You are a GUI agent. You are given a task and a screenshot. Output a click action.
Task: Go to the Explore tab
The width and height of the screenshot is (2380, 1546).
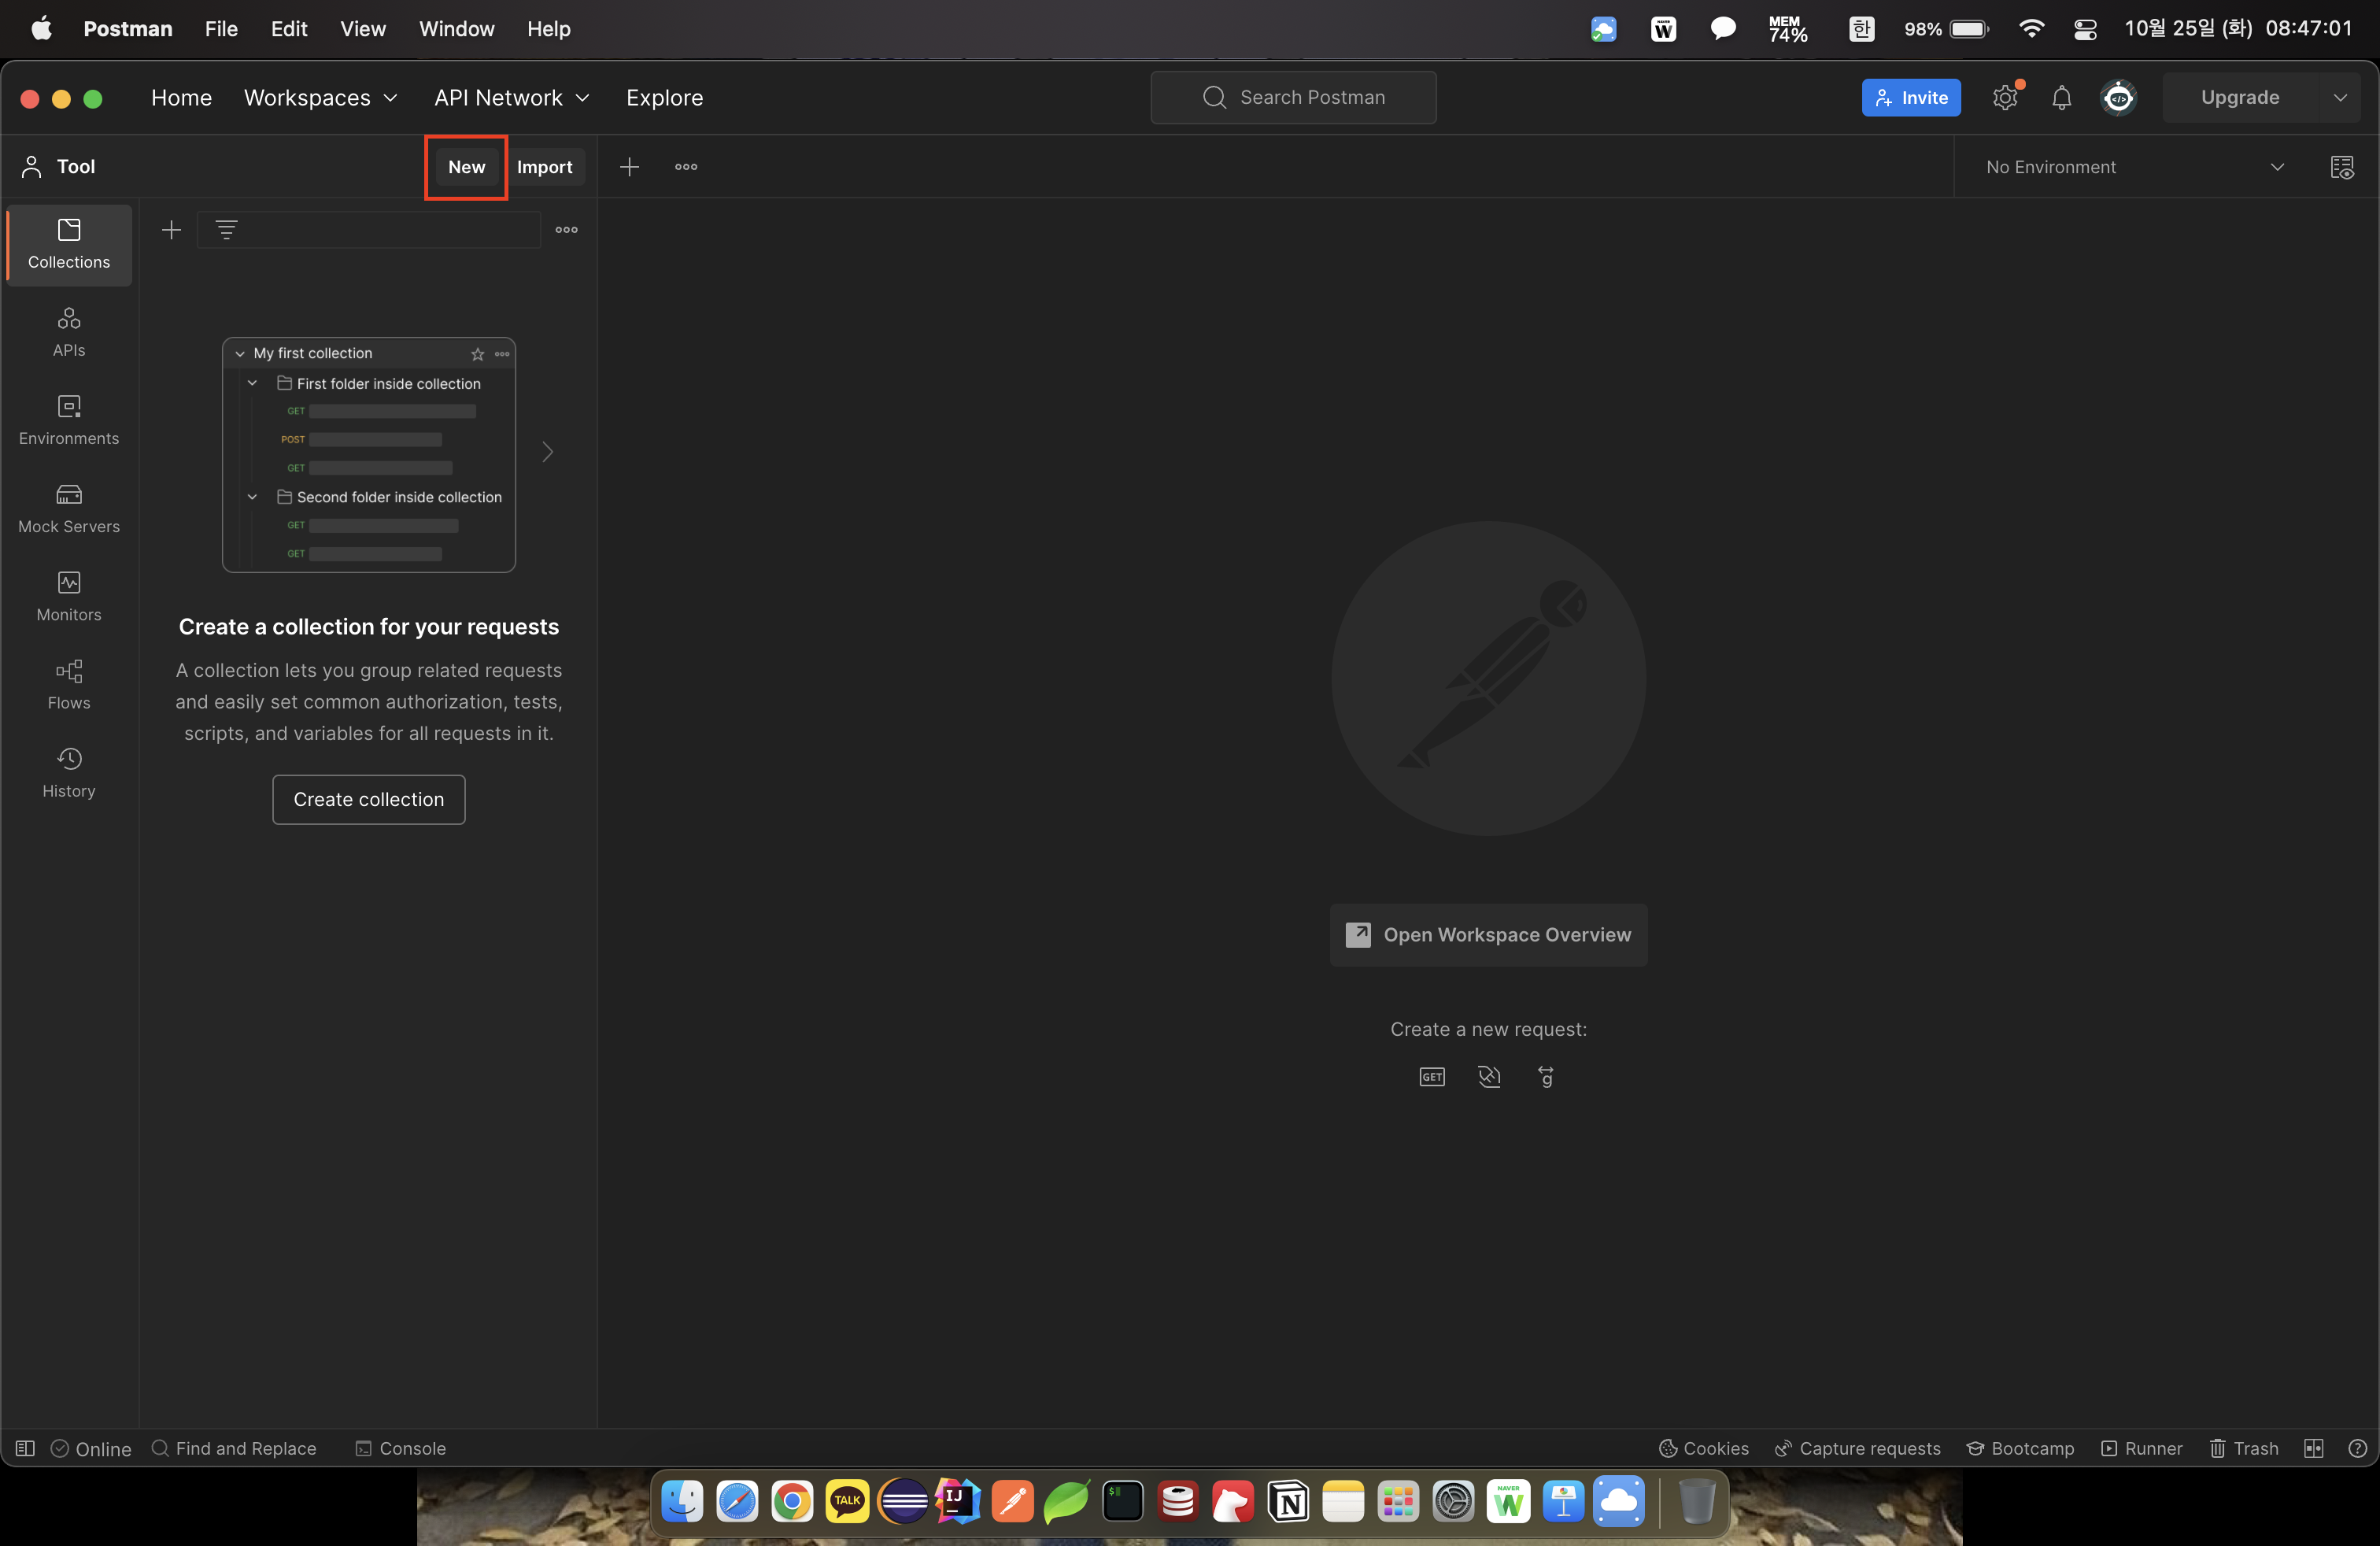[x=664, y=98]
